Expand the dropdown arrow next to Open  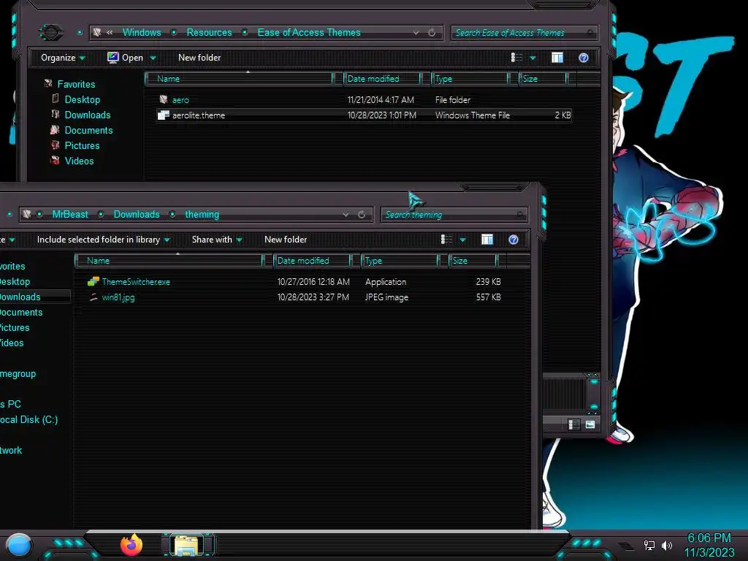(153, 58)
